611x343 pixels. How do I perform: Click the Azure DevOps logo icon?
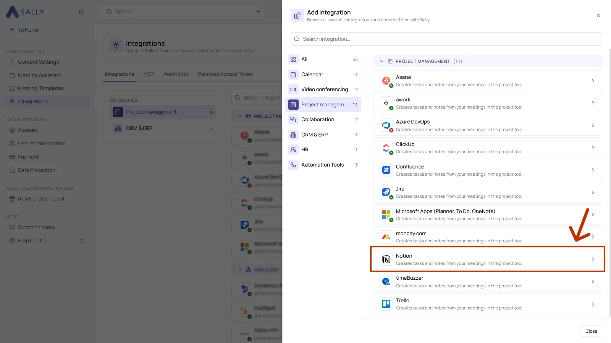coord(386,125)
